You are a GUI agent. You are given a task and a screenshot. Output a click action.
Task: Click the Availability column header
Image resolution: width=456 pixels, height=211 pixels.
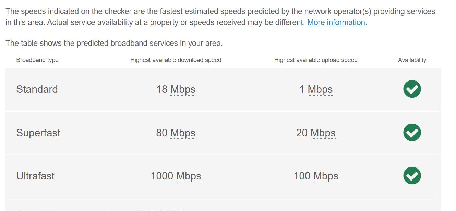click(412, 60)
